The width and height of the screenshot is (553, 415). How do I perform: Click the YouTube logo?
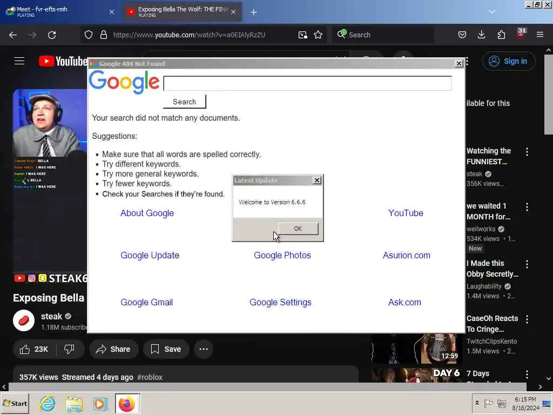click(x=63, y=61)
